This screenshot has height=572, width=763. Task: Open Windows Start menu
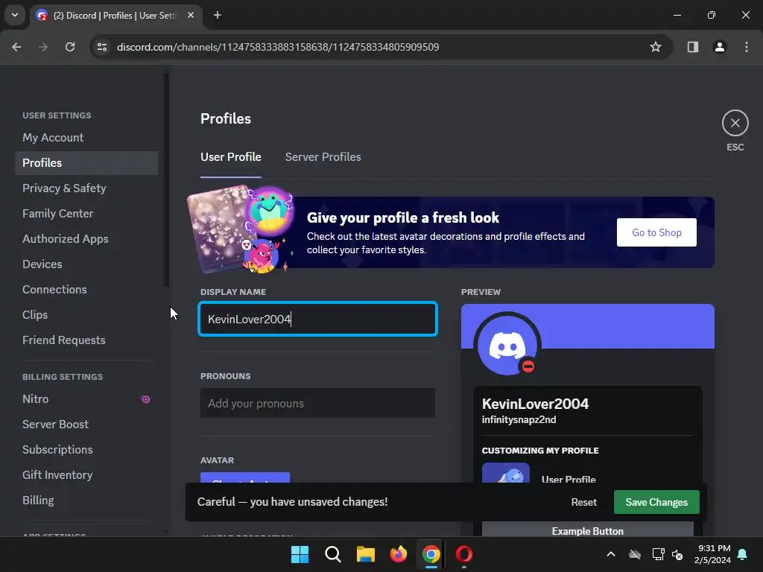pos(300,554)
